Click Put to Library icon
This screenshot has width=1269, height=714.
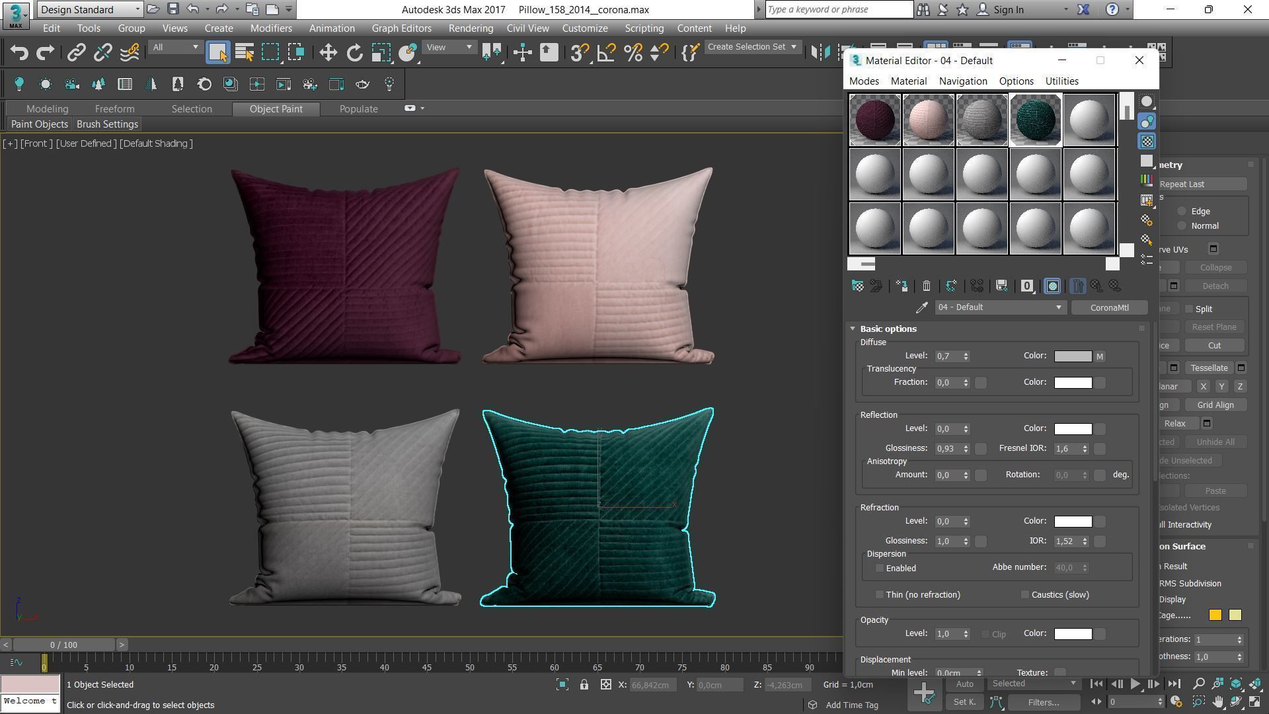(x=1001, y=286)
